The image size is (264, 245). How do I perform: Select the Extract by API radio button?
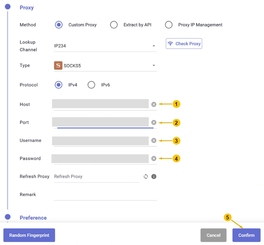click(114, 25)
